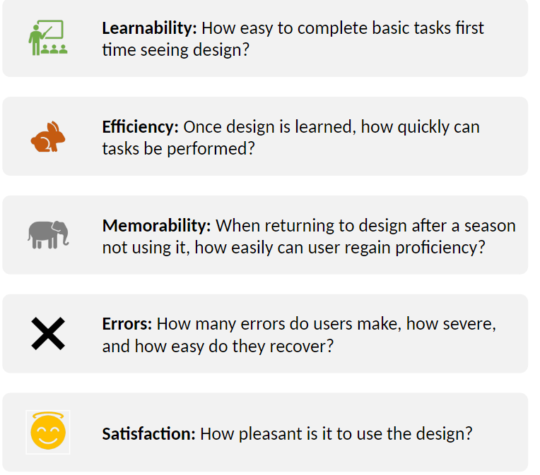
Task: Select the bold Errors heading
Action: pyautogui.click(x=127, y=324)
